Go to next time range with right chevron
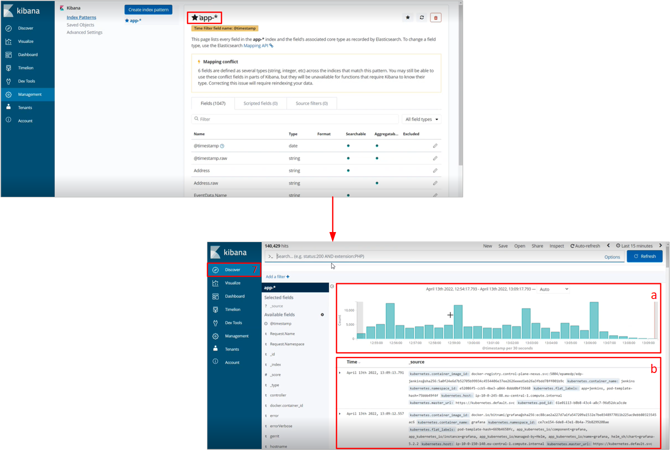This screenshot has width=670, height=450. (x=660, y=246)
